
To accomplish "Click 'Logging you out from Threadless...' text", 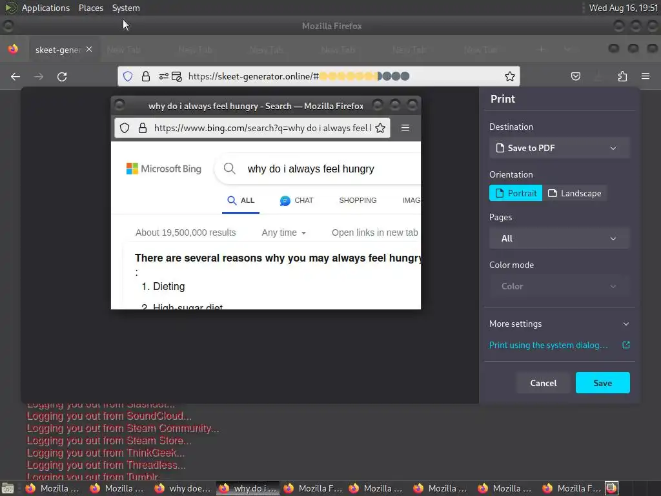I will coord(107,465).
